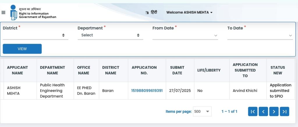Open the From Date picker

[185, 35]
